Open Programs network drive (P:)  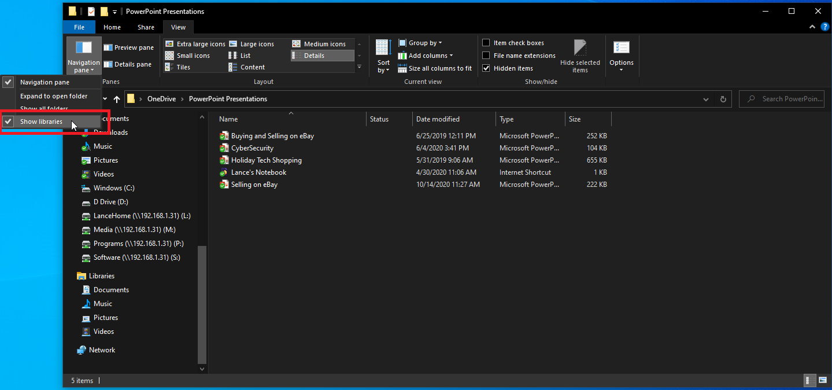[138, 244]
